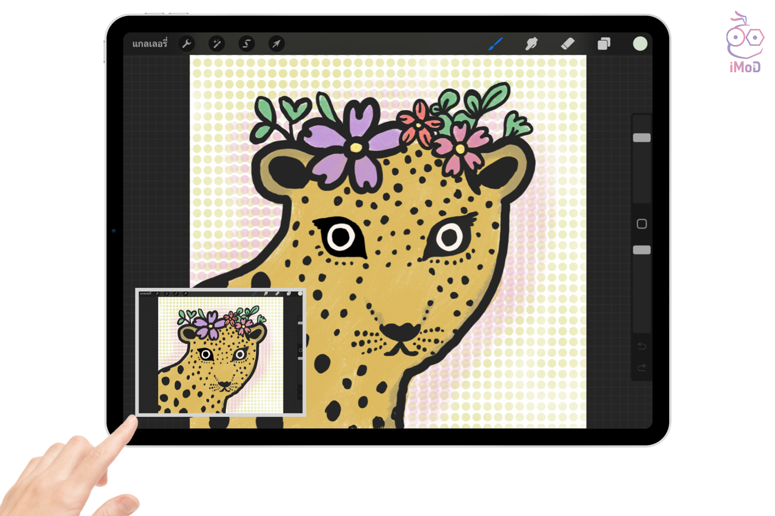Image resolution: width=775 pixels, height=516 pixels.
Task: Click the brush size slider handle
Action: (642, 138)
